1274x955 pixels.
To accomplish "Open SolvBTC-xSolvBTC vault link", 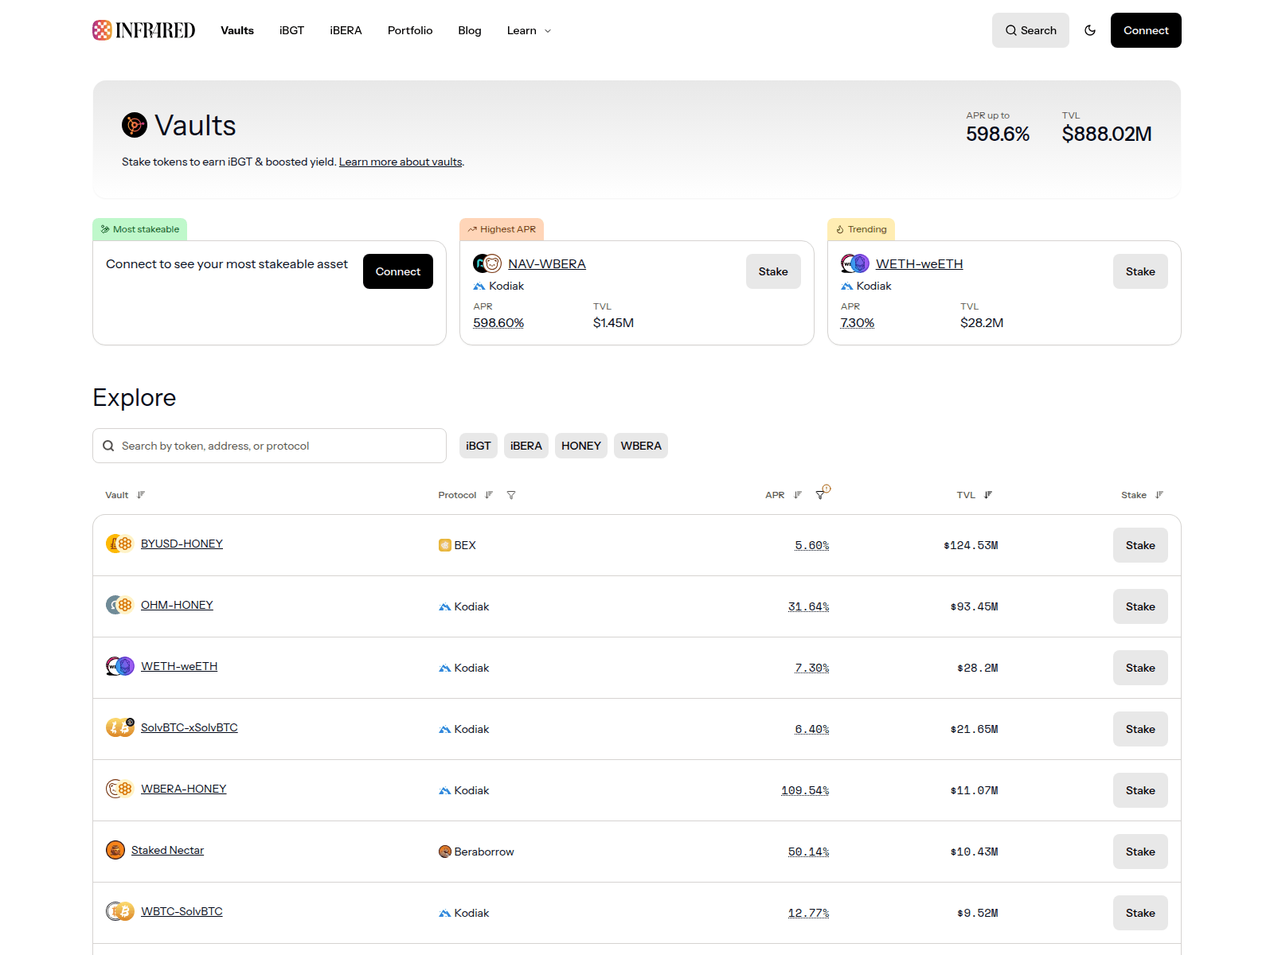I will (190, 727).
